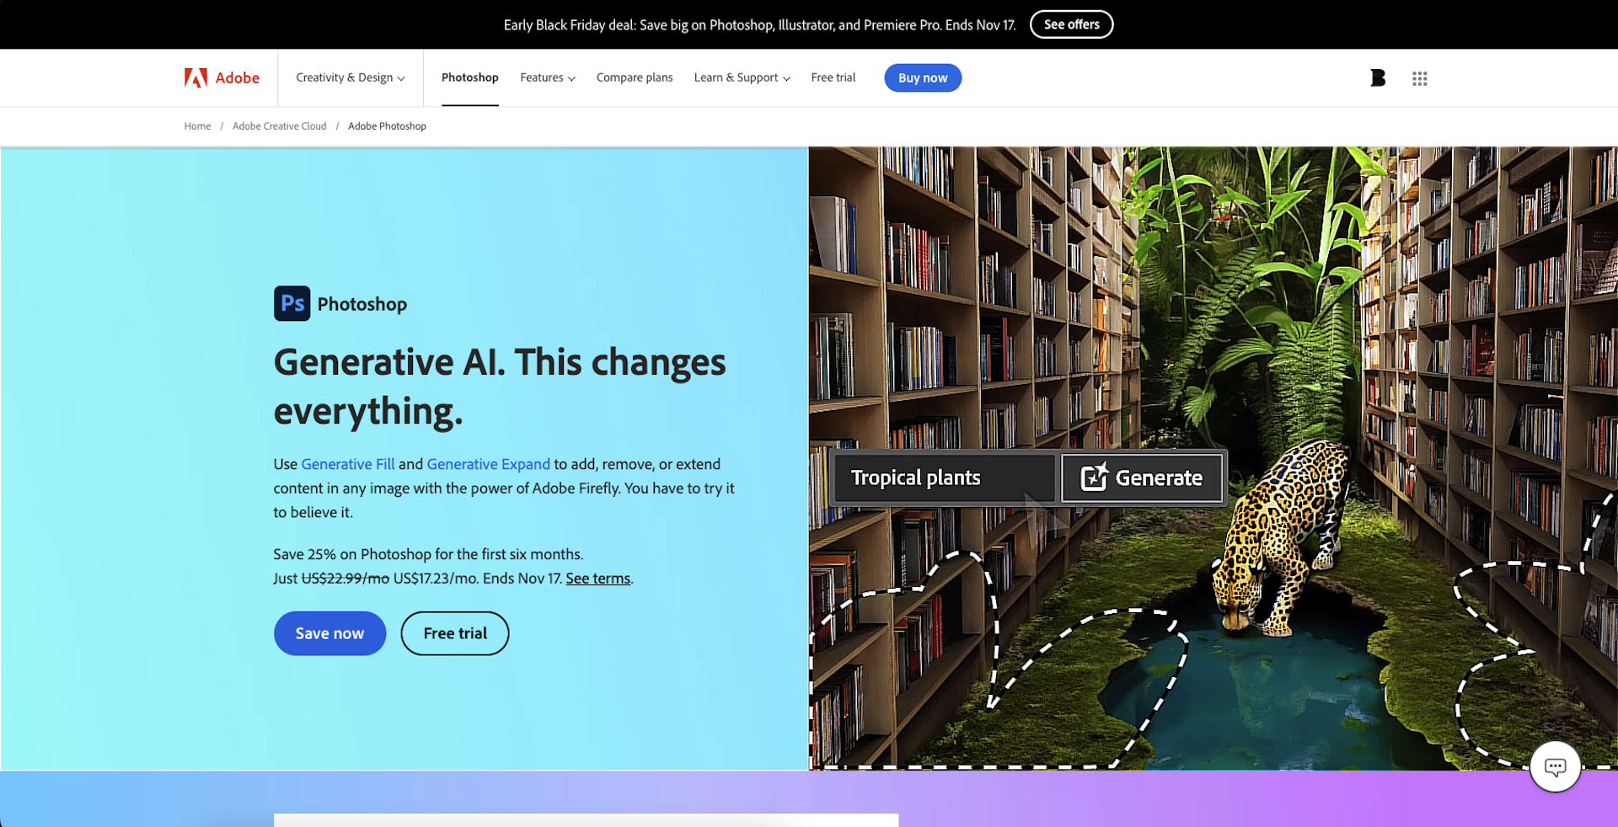Click the struck-through US$22.99/mo price
Image resolution: width=1618 pixels, height=827 pixels.
point(346,579)
